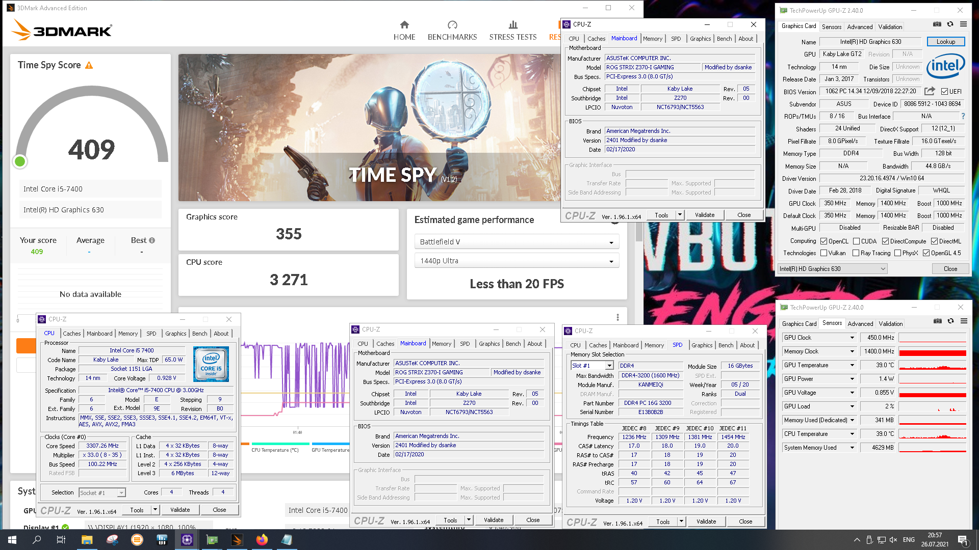Screen dimensions: 979x550
Task: Switch to 3DMark via its taskbar icon
Action: [237, 540]
